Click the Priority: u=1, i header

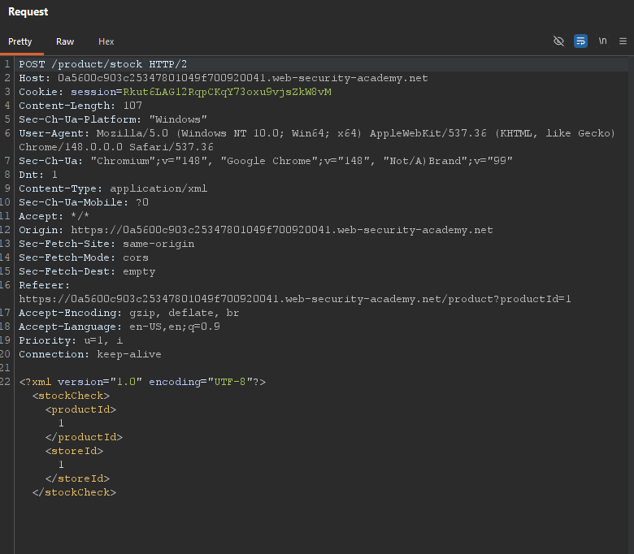pos(71,340)
